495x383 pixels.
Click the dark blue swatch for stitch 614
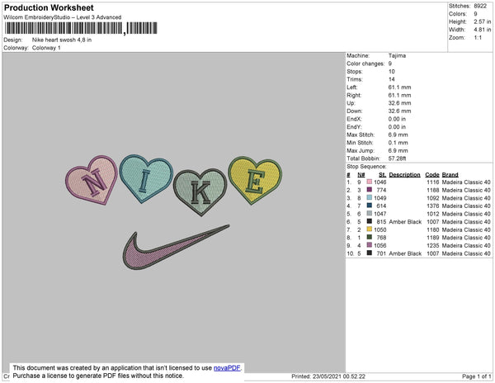point(369,206)
